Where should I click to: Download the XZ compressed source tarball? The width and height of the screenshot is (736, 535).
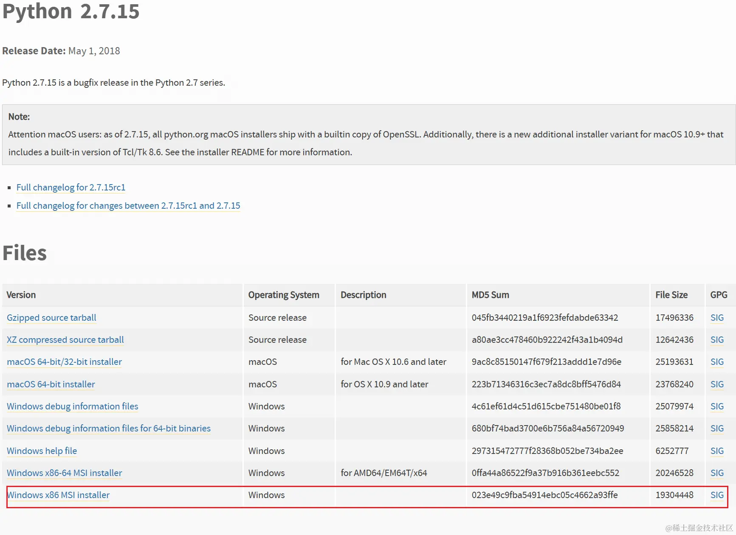tap(65, 339)
